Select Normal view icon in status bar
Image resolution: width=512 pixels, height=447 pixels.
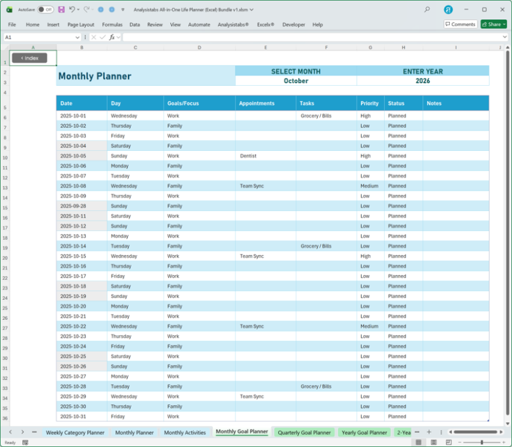point(418,442)
